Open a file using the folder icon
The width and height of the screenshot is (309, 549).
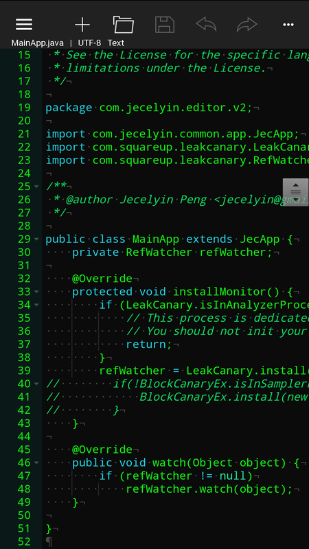(x=124, y=25)
